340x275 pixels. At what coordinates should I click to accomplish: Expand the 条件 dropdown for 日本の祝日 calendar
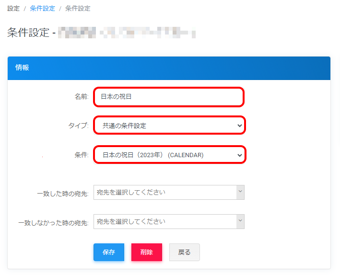click(169, 155)
